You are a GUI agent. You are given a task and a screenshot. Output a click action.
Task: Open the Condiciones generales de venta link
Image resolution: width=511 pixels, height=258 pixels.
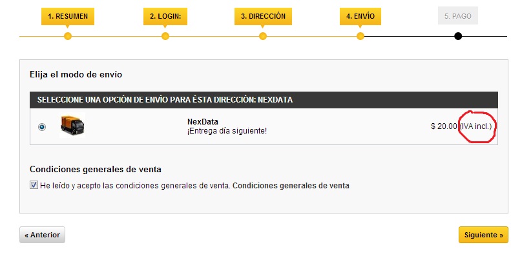click(x=291, y=186)
